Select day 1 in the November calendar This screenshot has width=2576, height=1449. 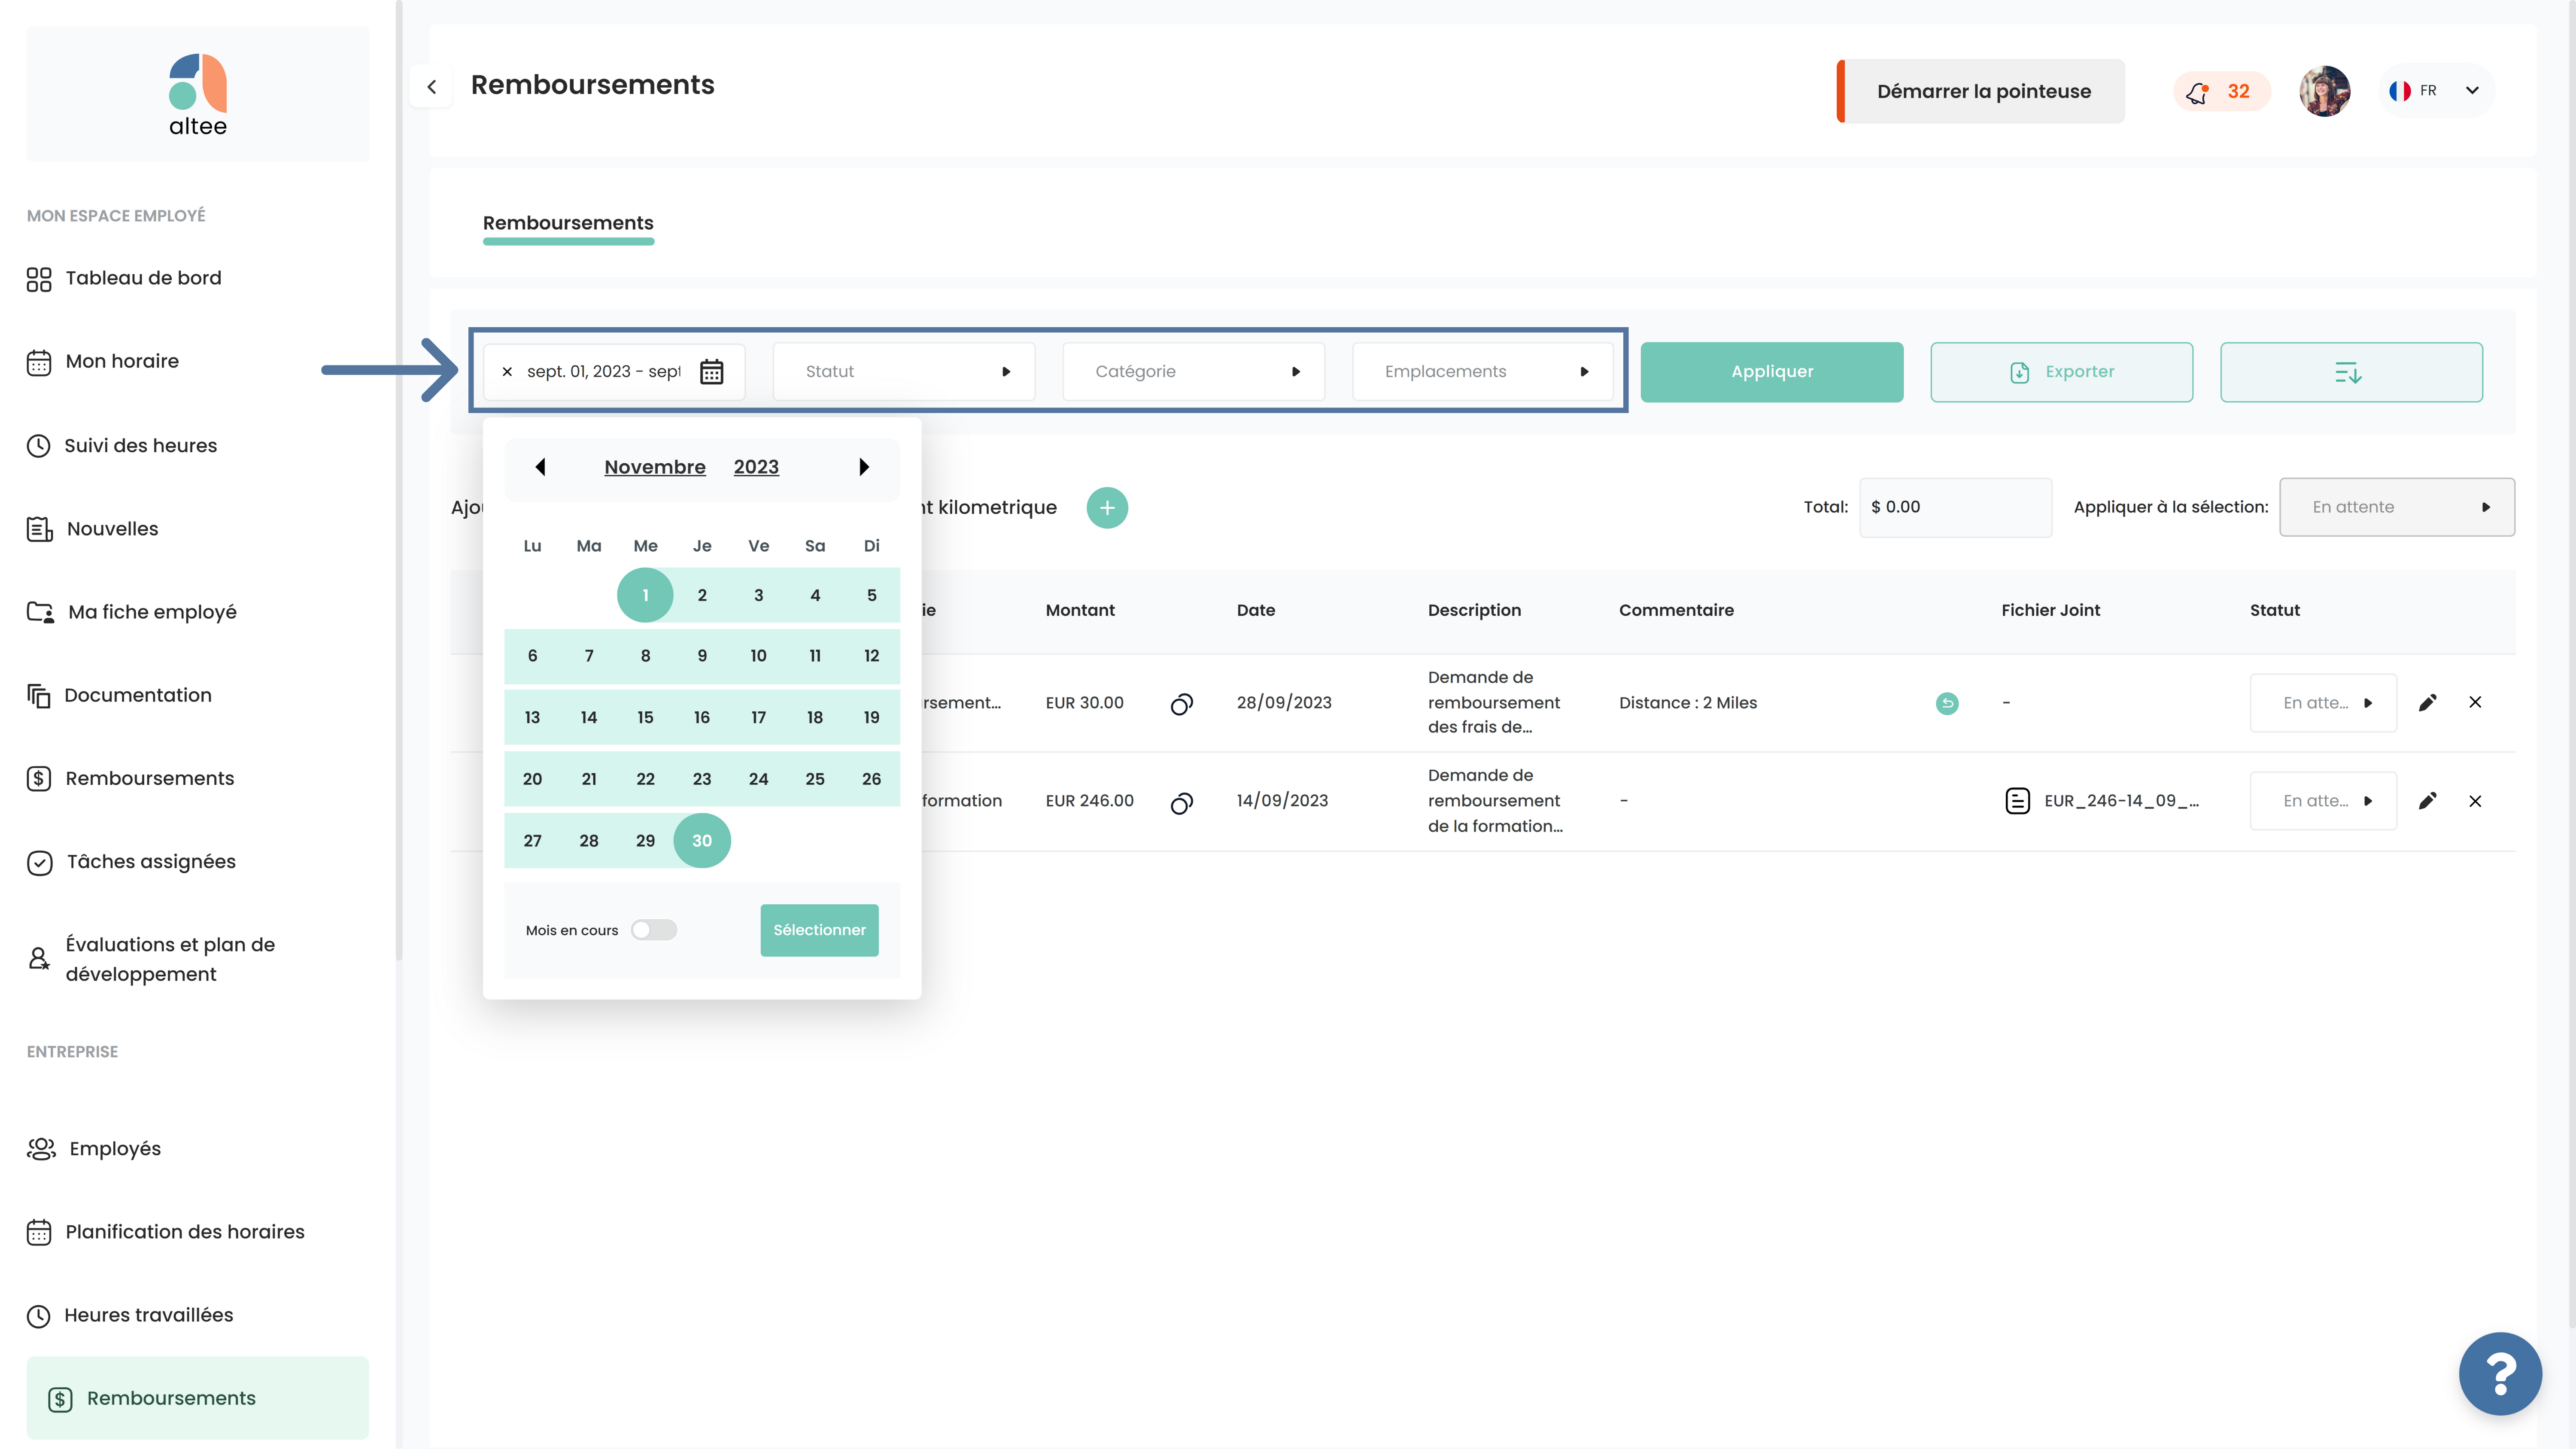(x=645, y=595)
